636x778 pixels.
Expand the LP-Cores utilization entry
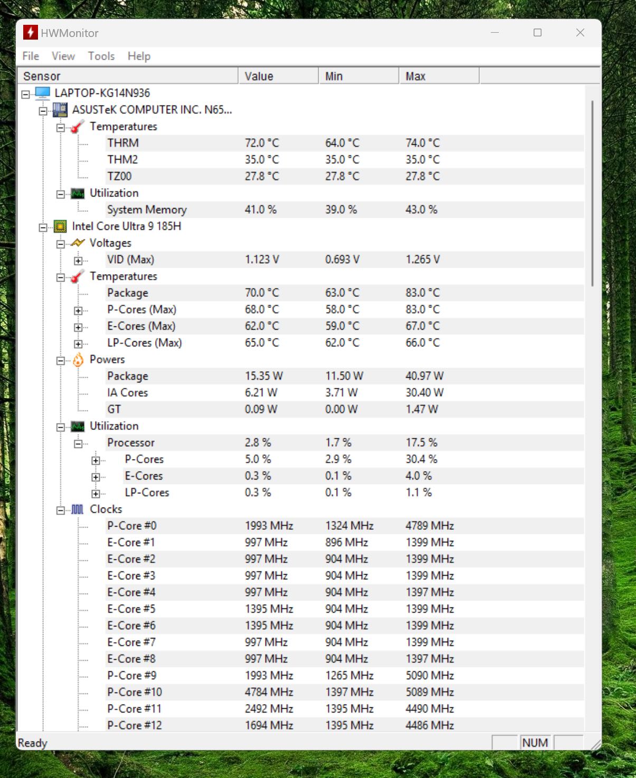pos(96,494)
